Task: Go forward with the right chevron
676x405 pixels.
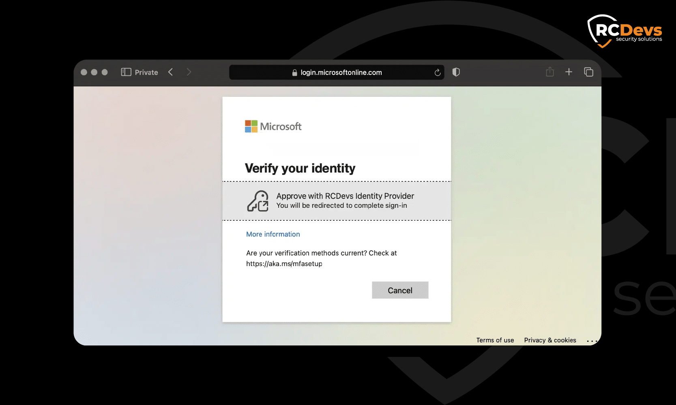Action: (189, 72)
